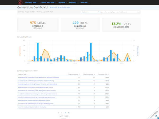Viewport: 159px width, 119px height.
Task: Click the Net-Results logo icon
Action: [x=20, y=3]
